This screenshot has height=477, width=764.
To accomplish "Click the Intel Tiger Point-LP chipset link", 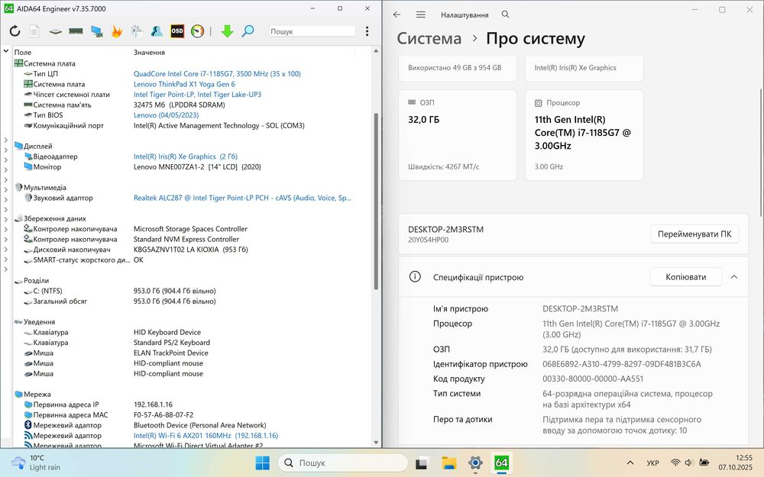I will (197, 95).
